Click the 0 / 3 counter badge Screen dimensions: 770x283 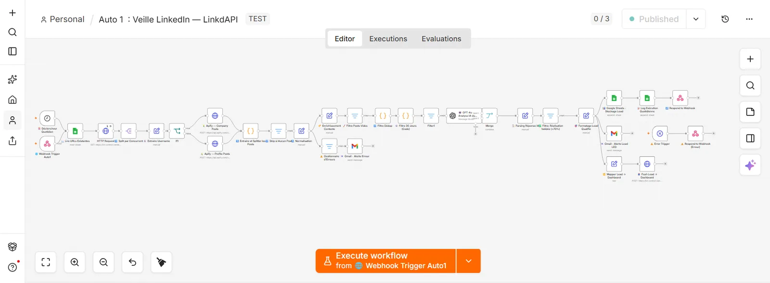[602, 19]
